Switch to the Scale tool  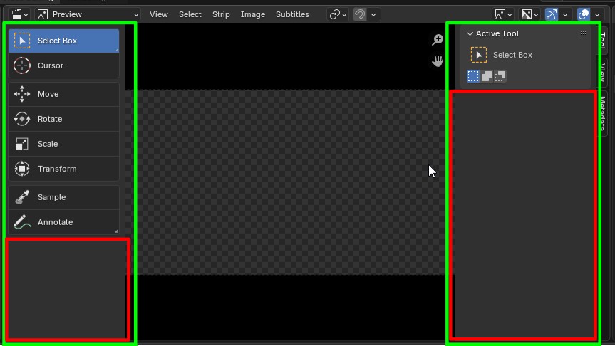pyautogui.click(x=63, y=144)
